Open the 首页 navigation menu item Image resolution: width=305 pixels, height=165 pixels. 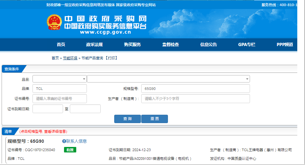[x=61, y=44]
